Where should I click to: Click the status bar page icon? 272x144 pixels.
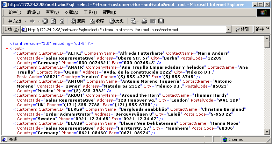5,139
